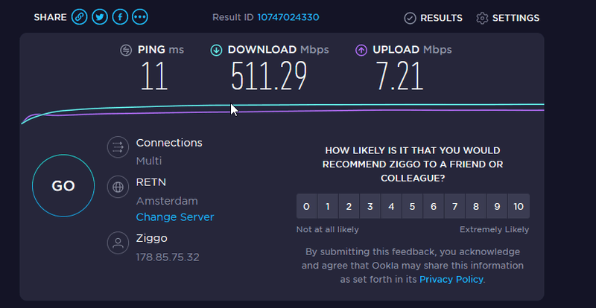Viewport: 596px width, 308px height.
Task: Select rating 10 Extremely Likely
Action: point(519,206)
